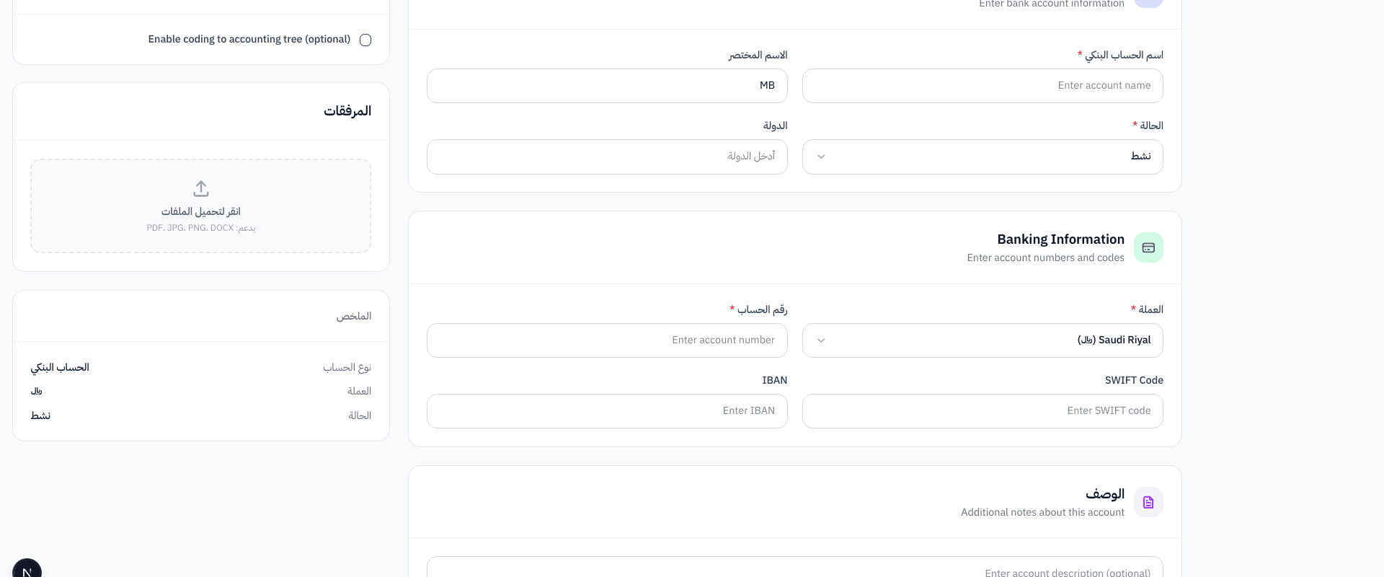
Task: Click the chevron on the نشط status field
Action: tap(820, 157)
